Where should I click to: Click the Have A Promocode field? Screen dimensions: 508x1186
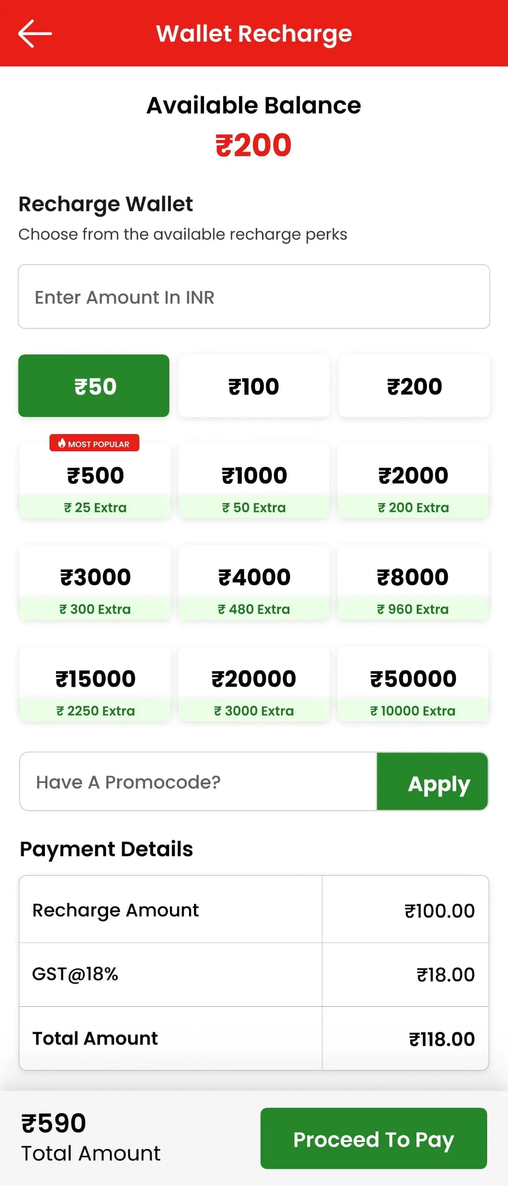click(x=198, y=782)
